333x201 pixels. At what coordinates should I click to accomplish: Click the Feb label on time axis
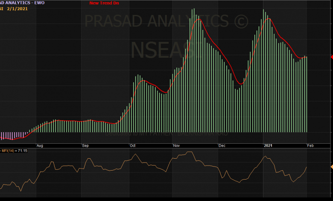(x=310, y=146)
